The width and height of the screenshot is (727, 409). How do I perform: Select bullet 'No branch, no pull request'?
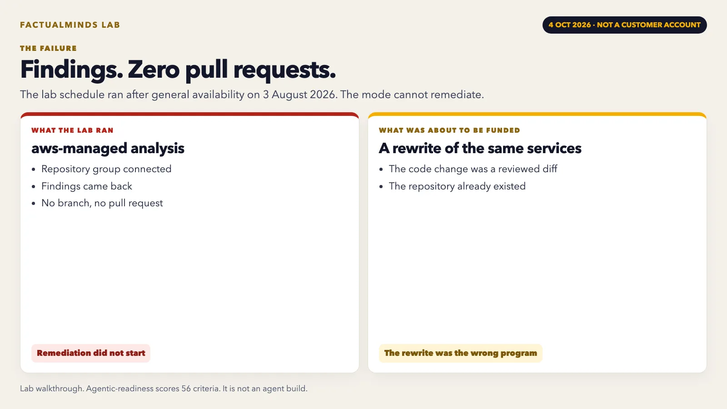click(102, 203)
